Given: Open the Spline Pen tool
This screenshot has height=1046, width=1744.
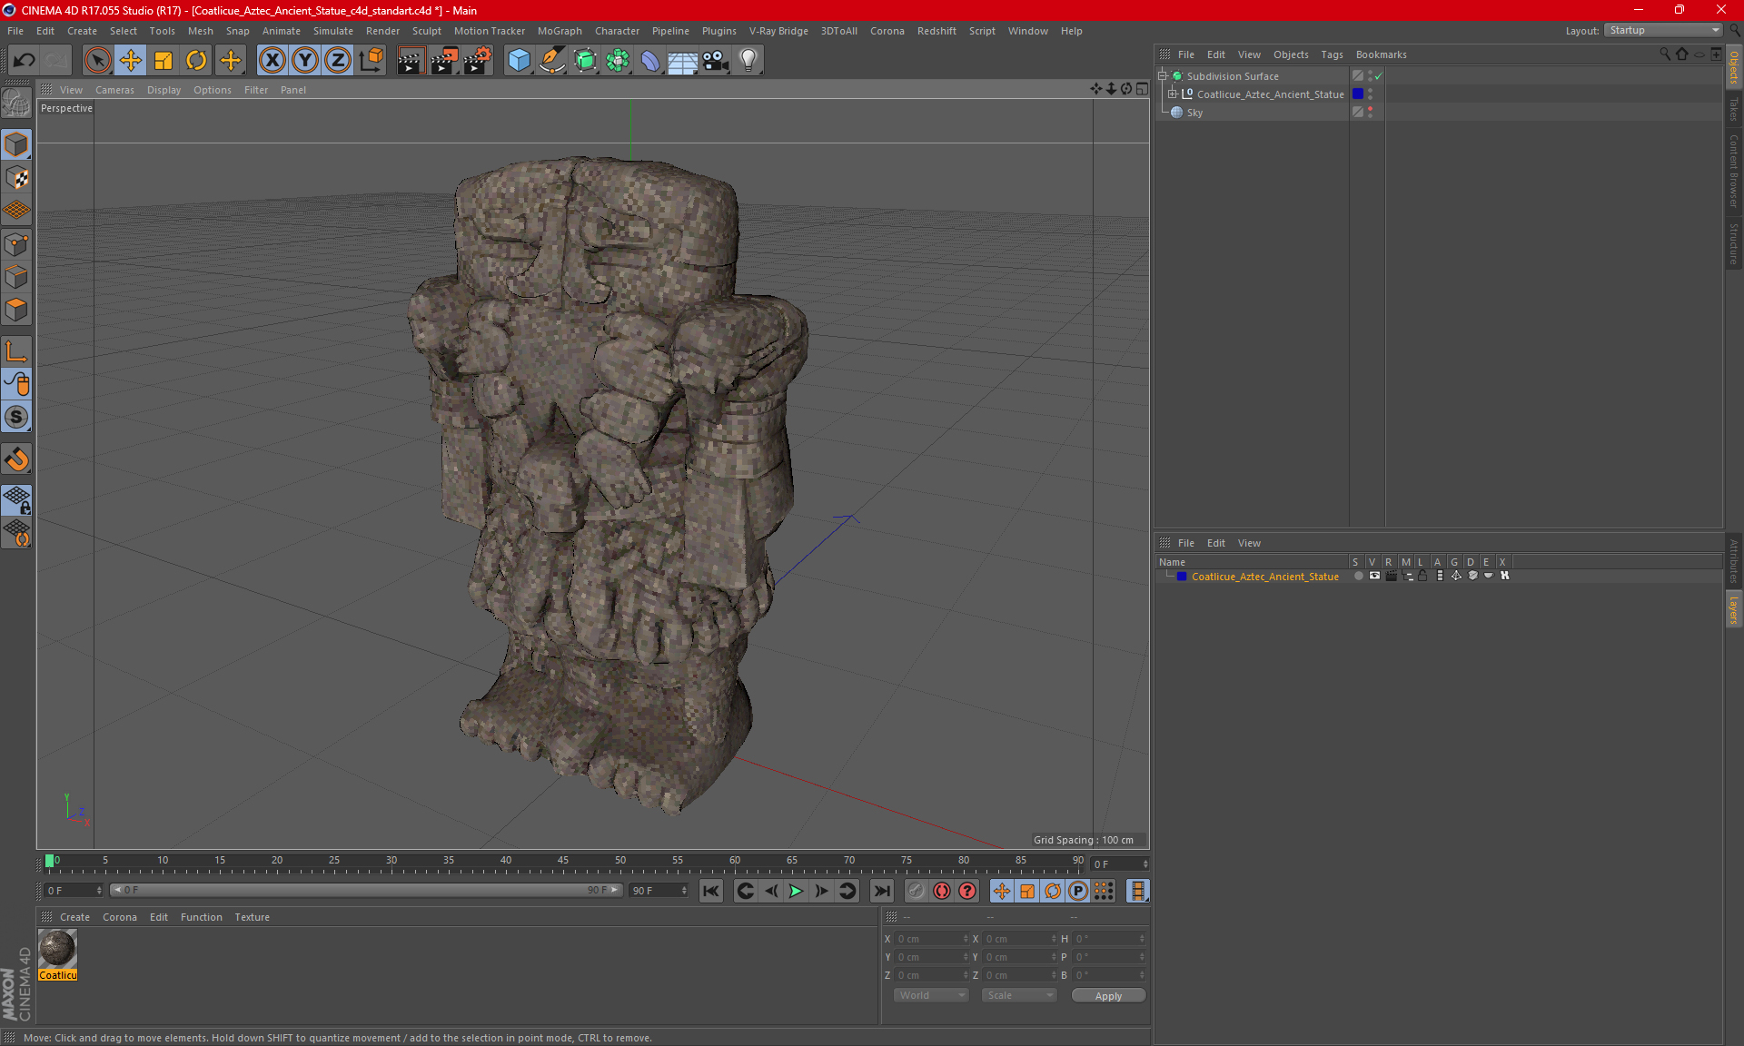Looking at the screenshot, I should coord(551,61).
